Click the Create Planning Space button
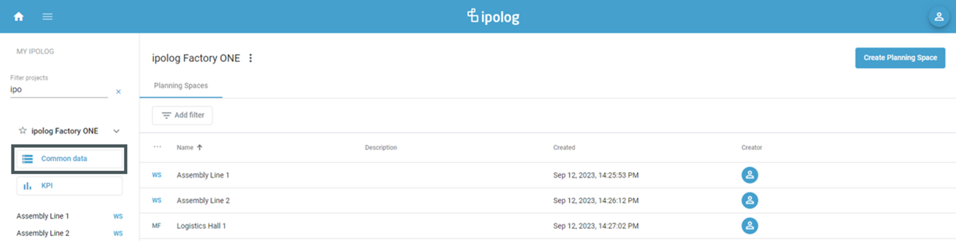The image size is (956, 247). (900, 58)
